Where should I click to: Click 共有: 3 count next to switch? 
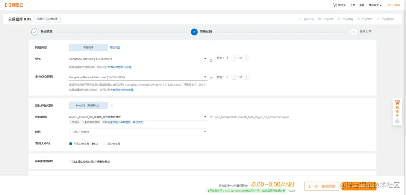(222, 77)
